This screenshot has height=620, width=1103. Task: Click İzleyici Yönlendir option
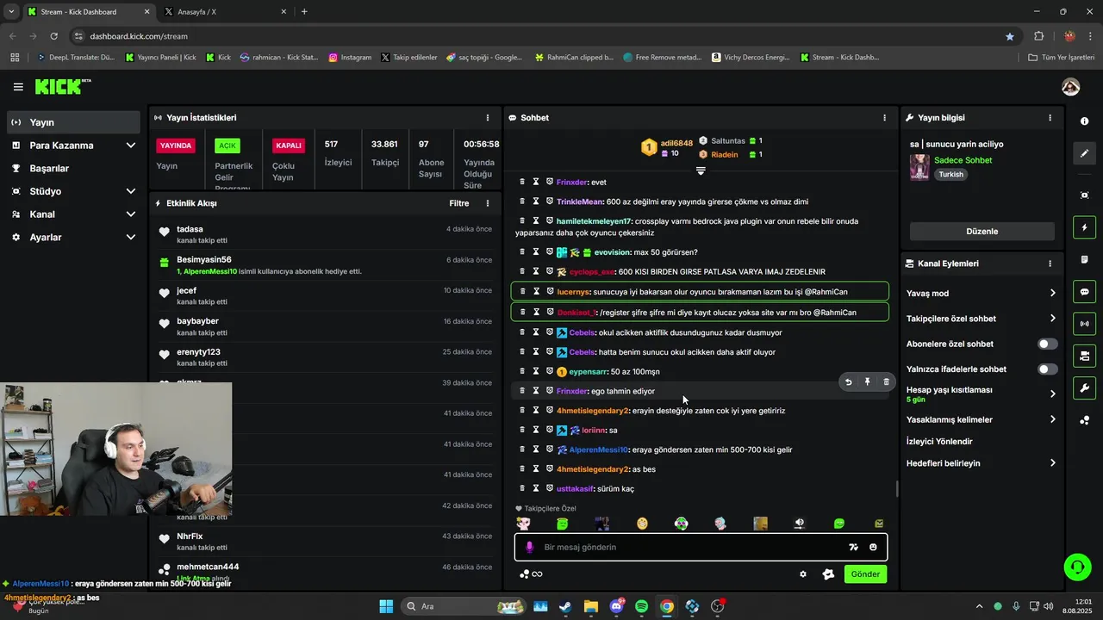(x=939, y=442)
